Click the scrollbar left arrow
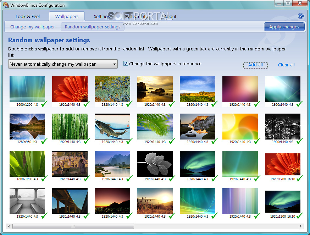Screen dimensions: 310x235 [x=9, y=226]
